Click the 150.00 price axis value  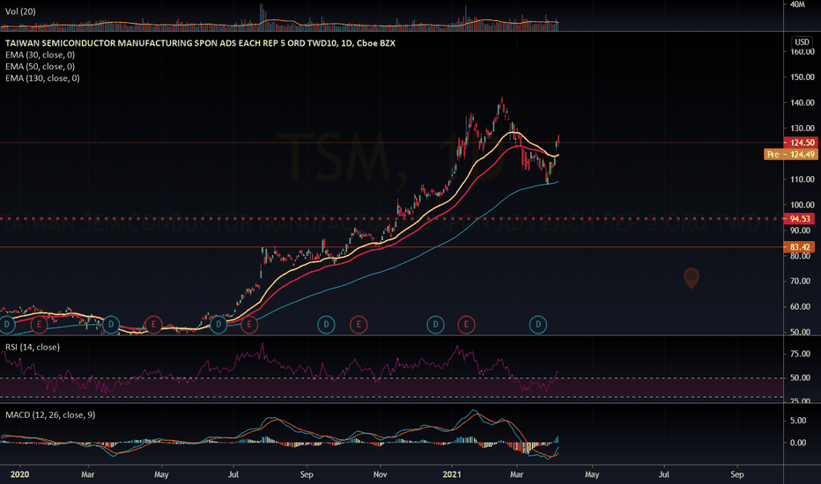click(803, 77)
